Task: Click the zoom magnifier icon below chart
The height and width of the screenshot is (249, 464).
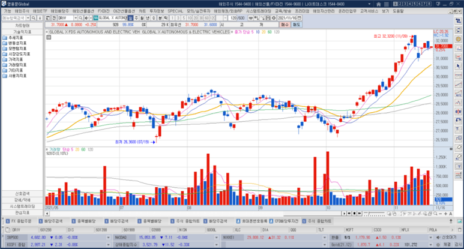Action: click(x=435, y=214)
